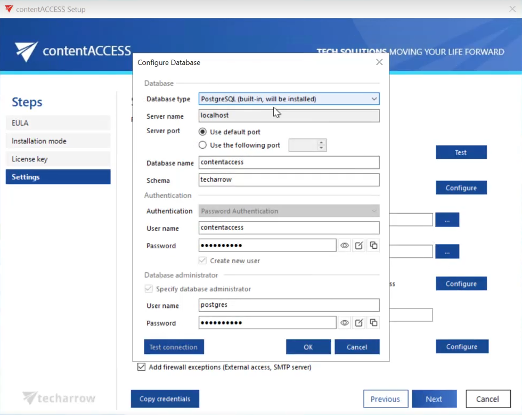This screenshot has width=522, height=415.
Task: Open the License key step
Action: click(58, 159)
